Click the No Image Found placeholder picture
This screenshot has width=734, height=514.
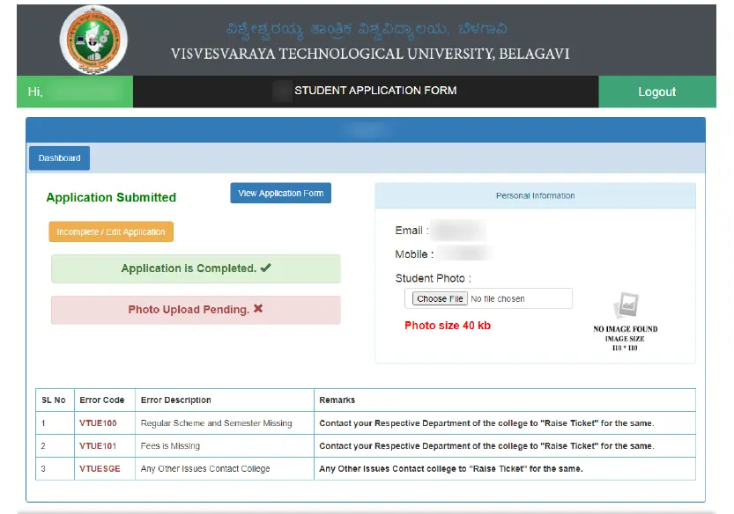pos(626,321)
